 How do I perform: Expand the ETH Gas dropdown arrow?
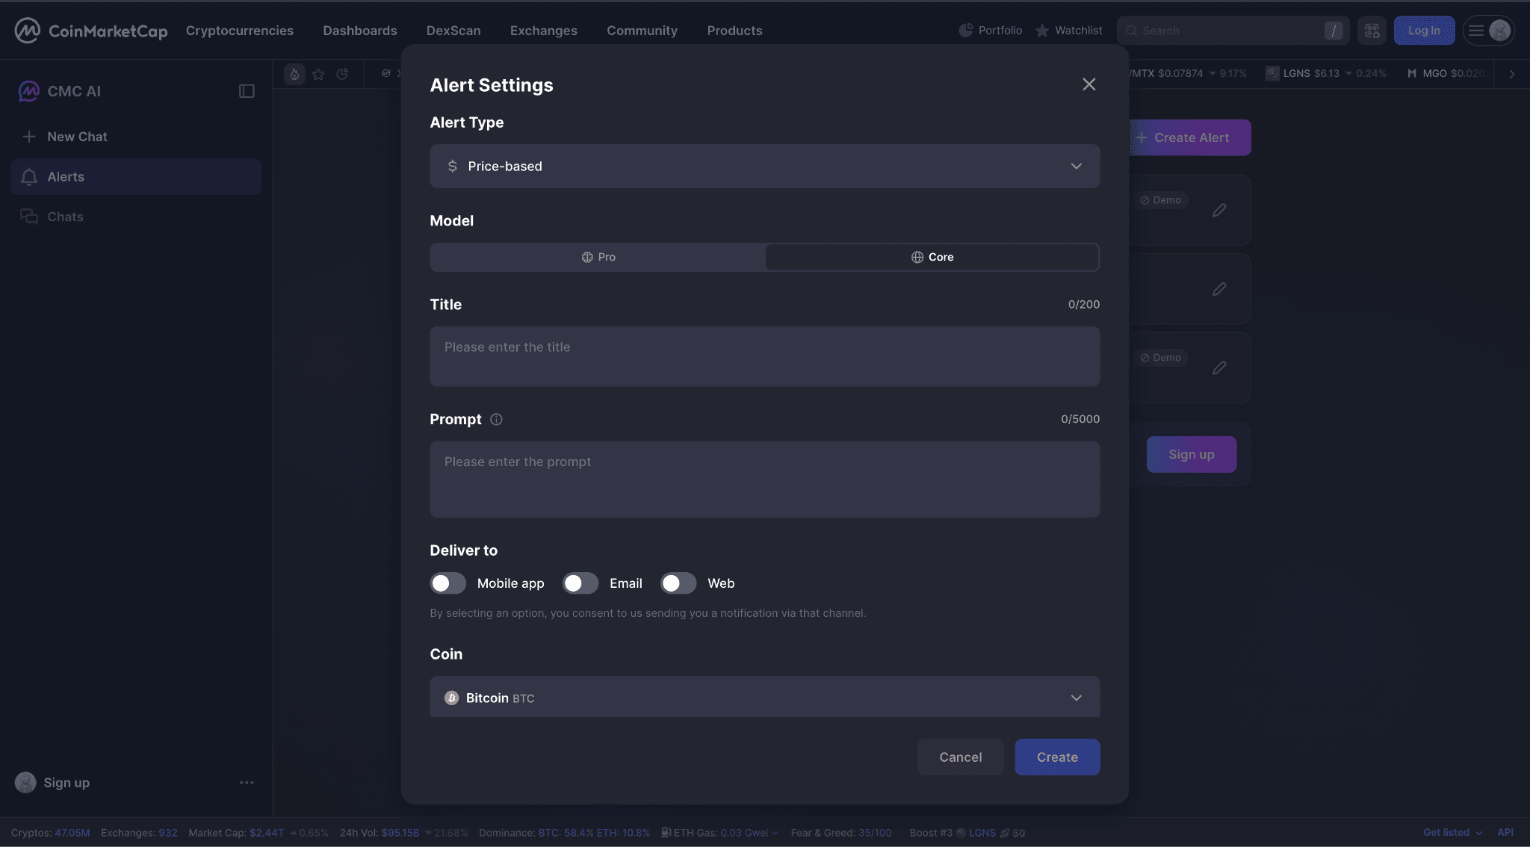pos(775,834)
